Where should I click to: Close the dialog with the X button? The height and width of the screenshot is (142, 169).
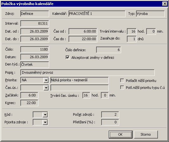coord(165,4)
